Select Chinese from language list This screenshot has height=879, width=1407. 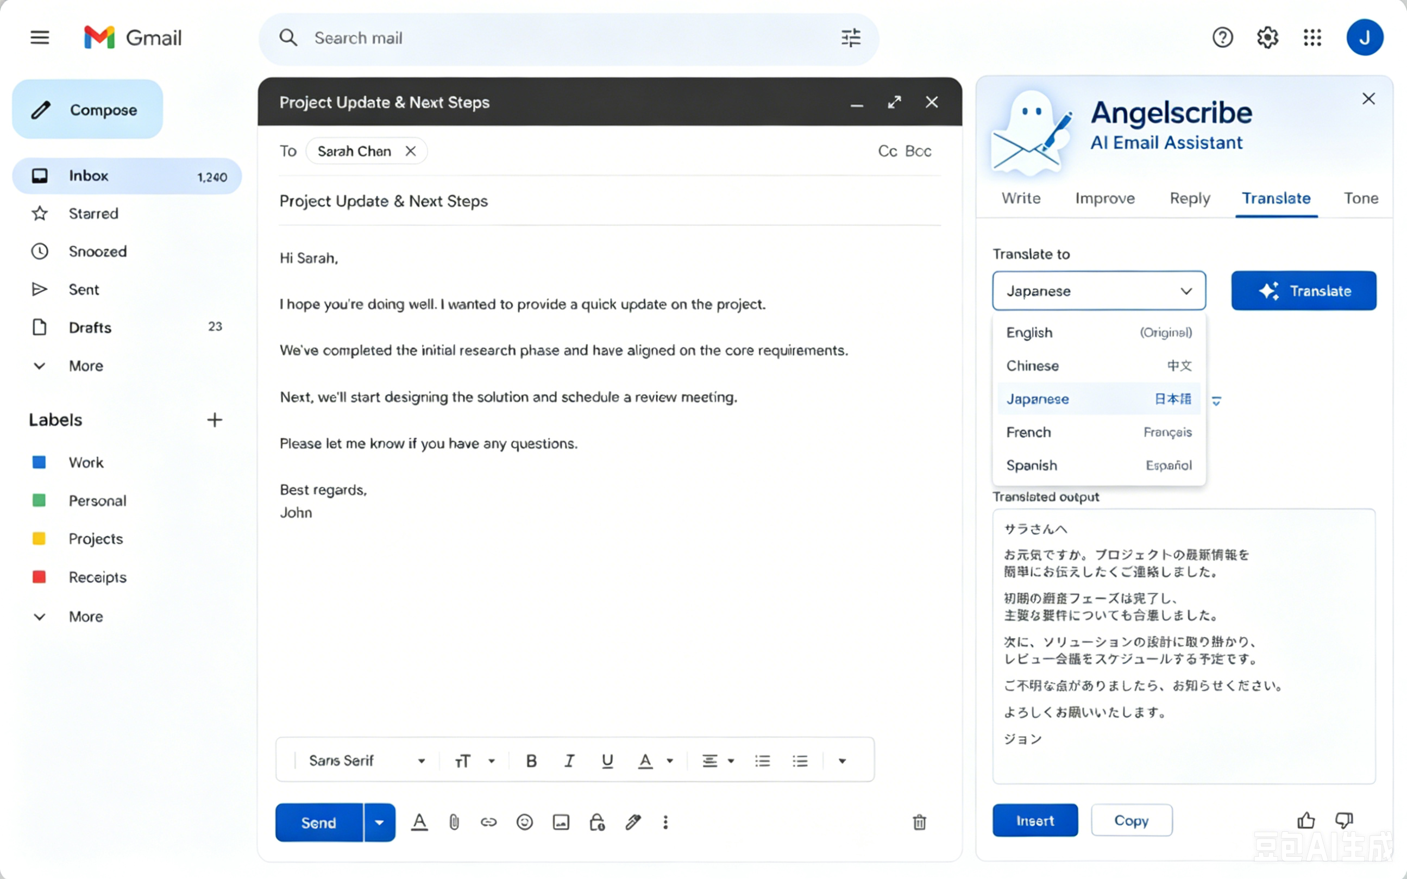point(1099,366)
